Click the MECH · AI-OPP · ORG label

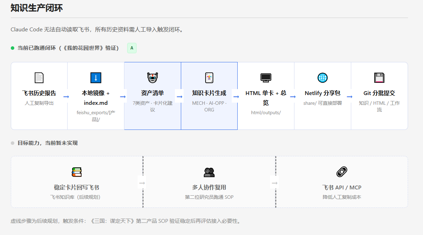point(209,107)
